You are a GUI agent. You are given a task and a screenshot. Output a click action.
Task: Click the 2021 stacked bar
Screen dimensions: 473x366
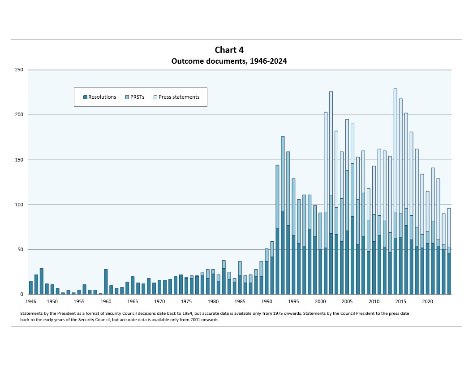433,231
